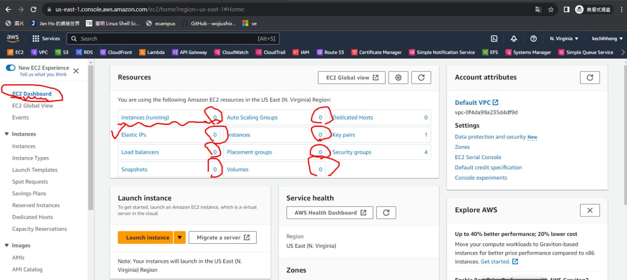Viewport: 627px width, 280px height.
Task: Open the EFS service shortcut
Action: coord(490,52)
